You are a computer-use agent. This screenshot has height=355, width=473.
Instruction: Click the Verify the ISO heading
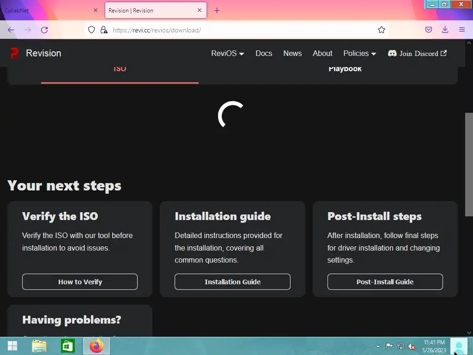[60, 216]
